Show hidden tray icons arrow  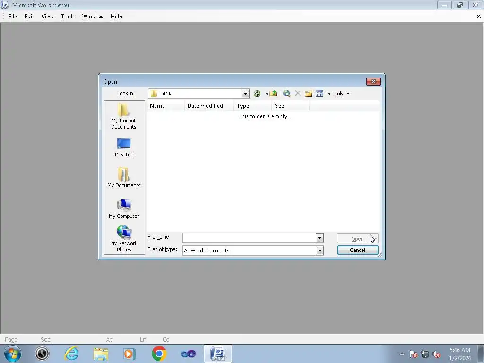point(402,354)
